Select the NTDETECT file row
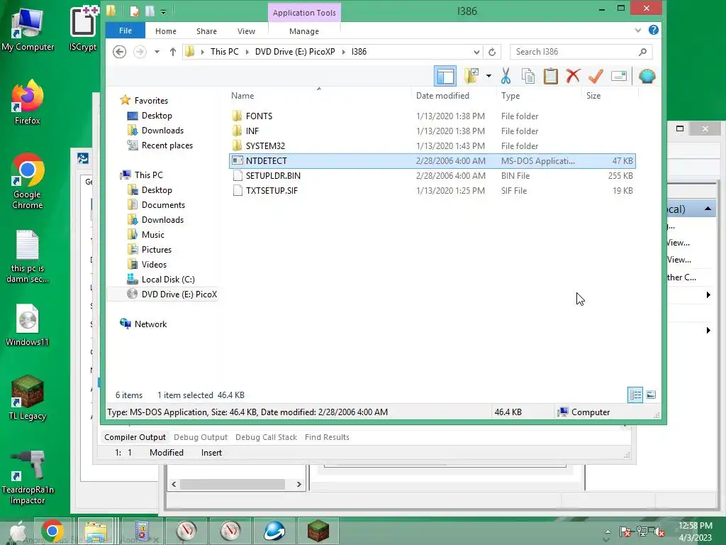Screen dimensions: 726x545 [x=432, y=161]
